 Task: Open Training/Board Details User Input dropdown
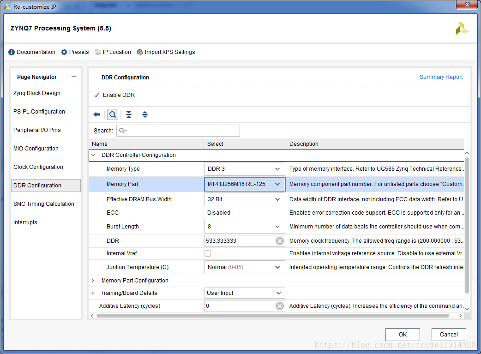pos(278,293)
